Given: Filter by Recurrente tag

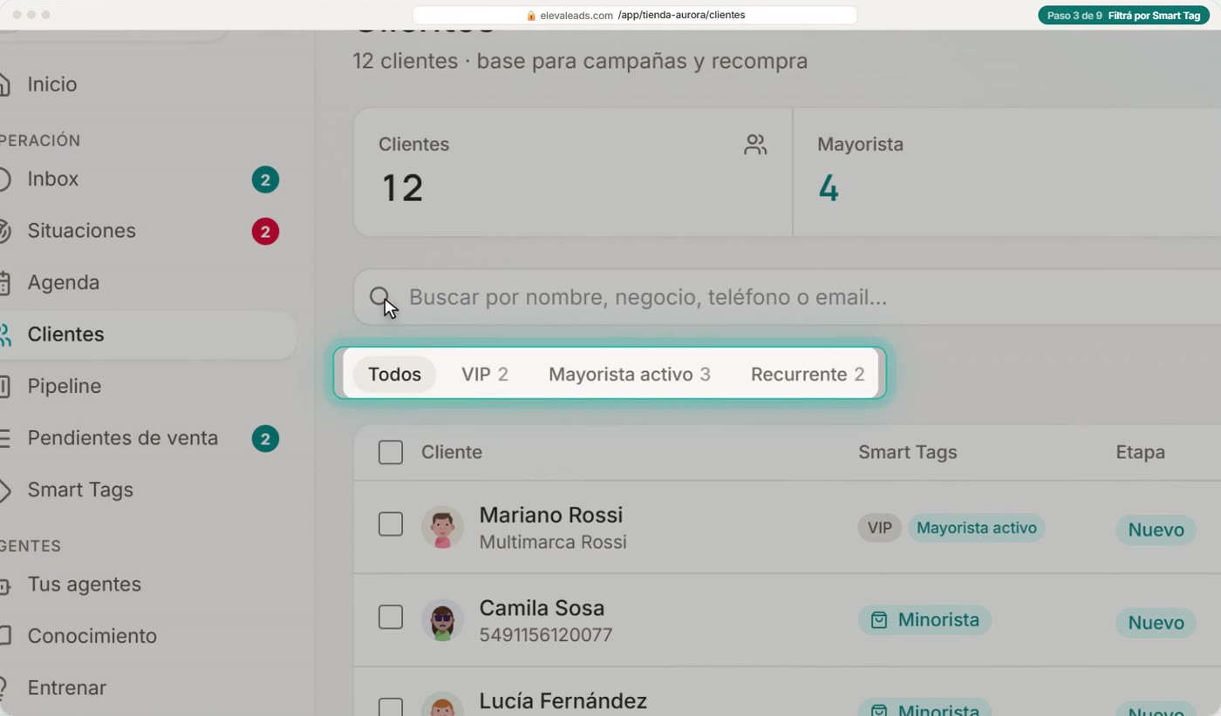Looking at the screenshot, I should [x=808, y=375].
